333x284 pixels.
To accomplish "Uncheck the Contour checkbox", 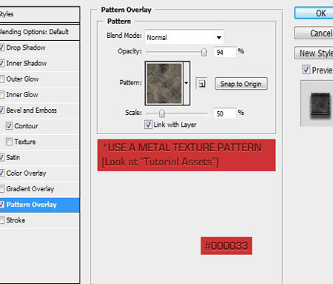I will (x=9, y=126).
